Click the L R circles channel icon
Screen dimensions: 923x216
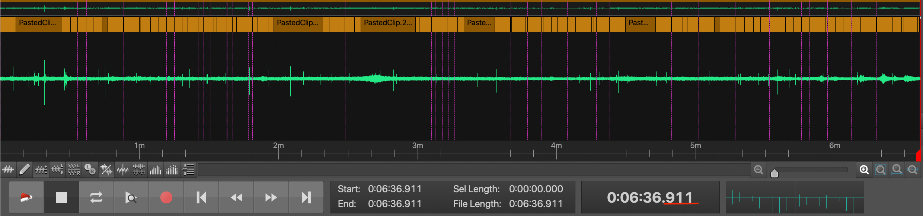pyautogui.click(x=90, y=170)
